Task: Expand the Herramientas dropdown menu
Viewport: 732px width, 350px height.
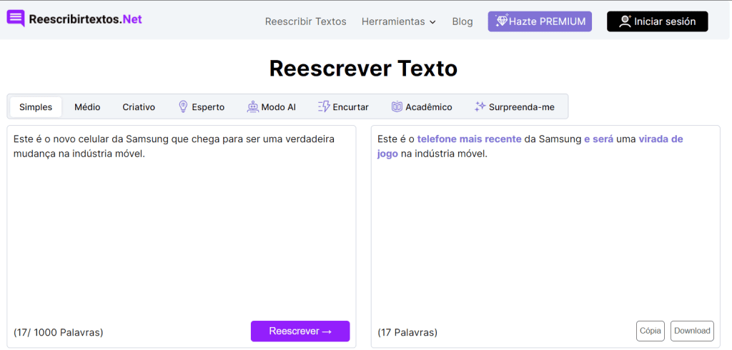Action: tap(399, 21)
